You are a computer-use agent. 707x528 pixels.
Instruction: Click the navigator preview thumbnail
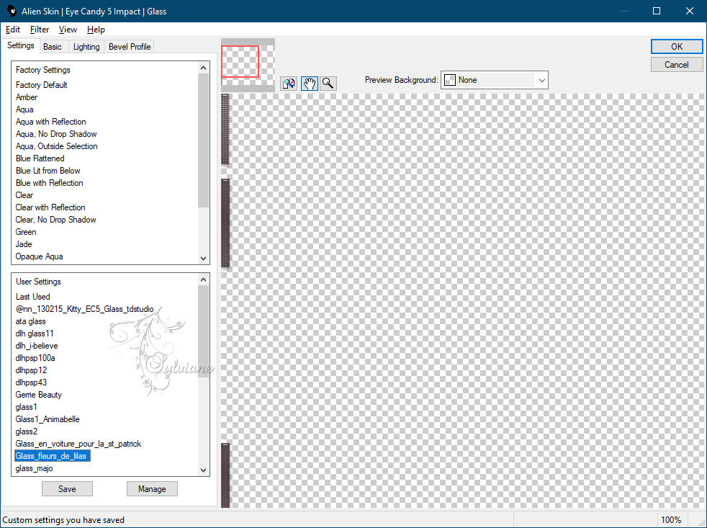248,65
